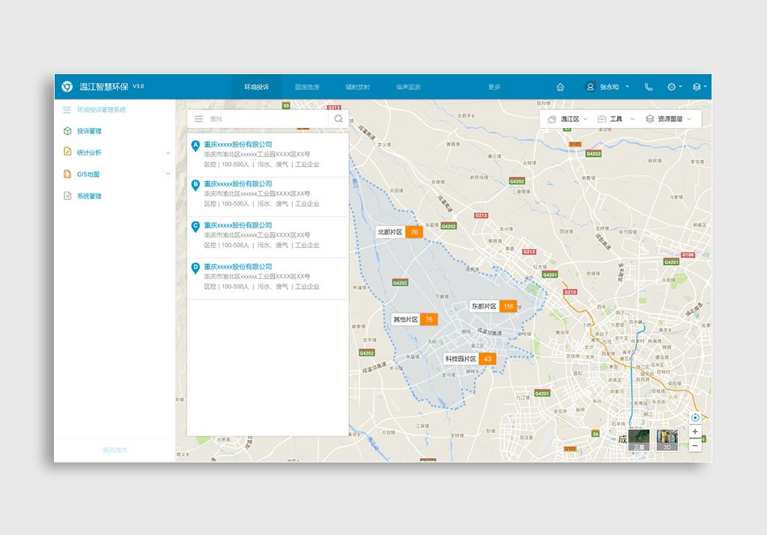Toggle the 3D map view thumbnail
This screenshot has height=535, width=767.
click(x=667, y=440)
